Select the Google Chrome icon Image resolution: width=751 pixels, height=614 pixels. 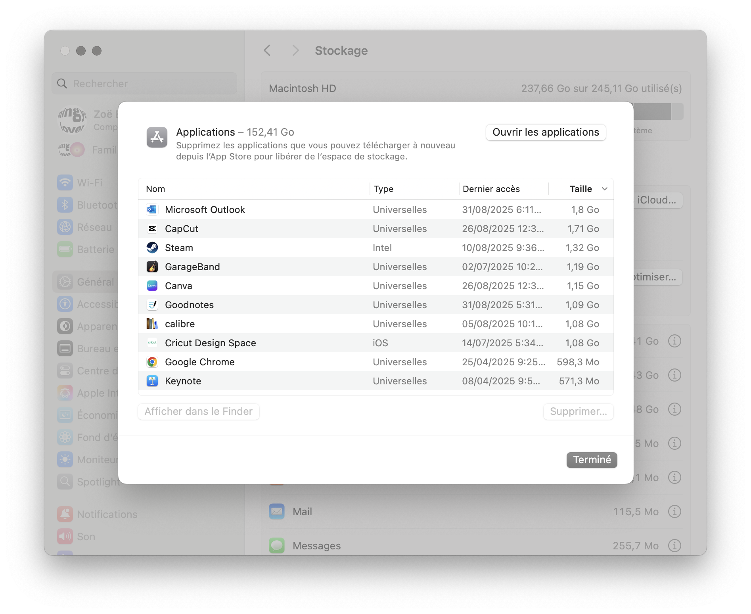pos(152,362)
